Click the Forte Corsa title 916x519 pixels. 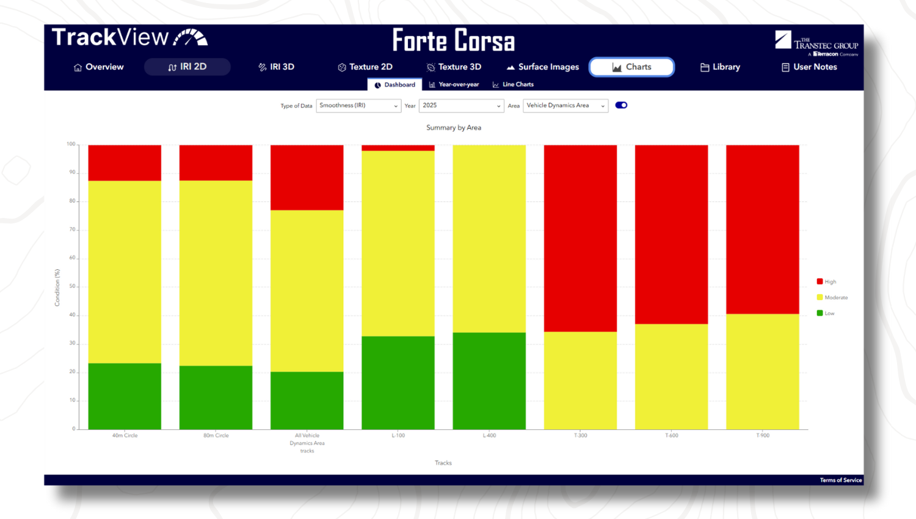pos(454,41)
